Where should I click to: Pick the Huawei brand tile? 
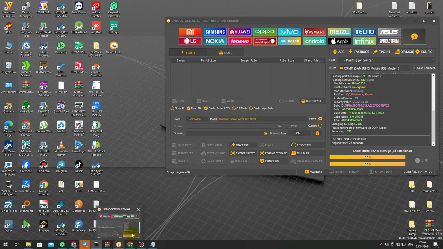coord(240,32)
